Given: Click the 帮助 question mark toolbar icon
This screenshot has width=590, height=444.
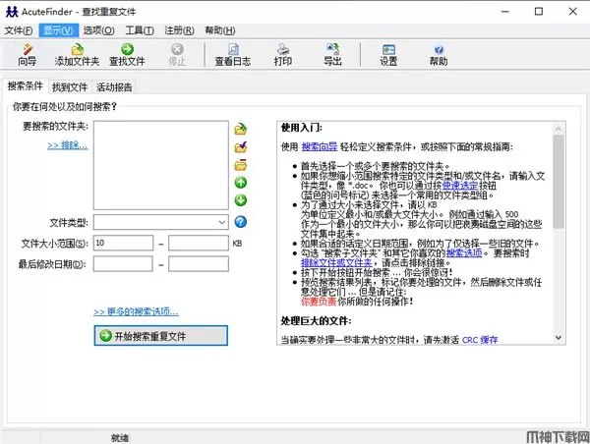Looking at the screenshot, I should tap(438, 53).
